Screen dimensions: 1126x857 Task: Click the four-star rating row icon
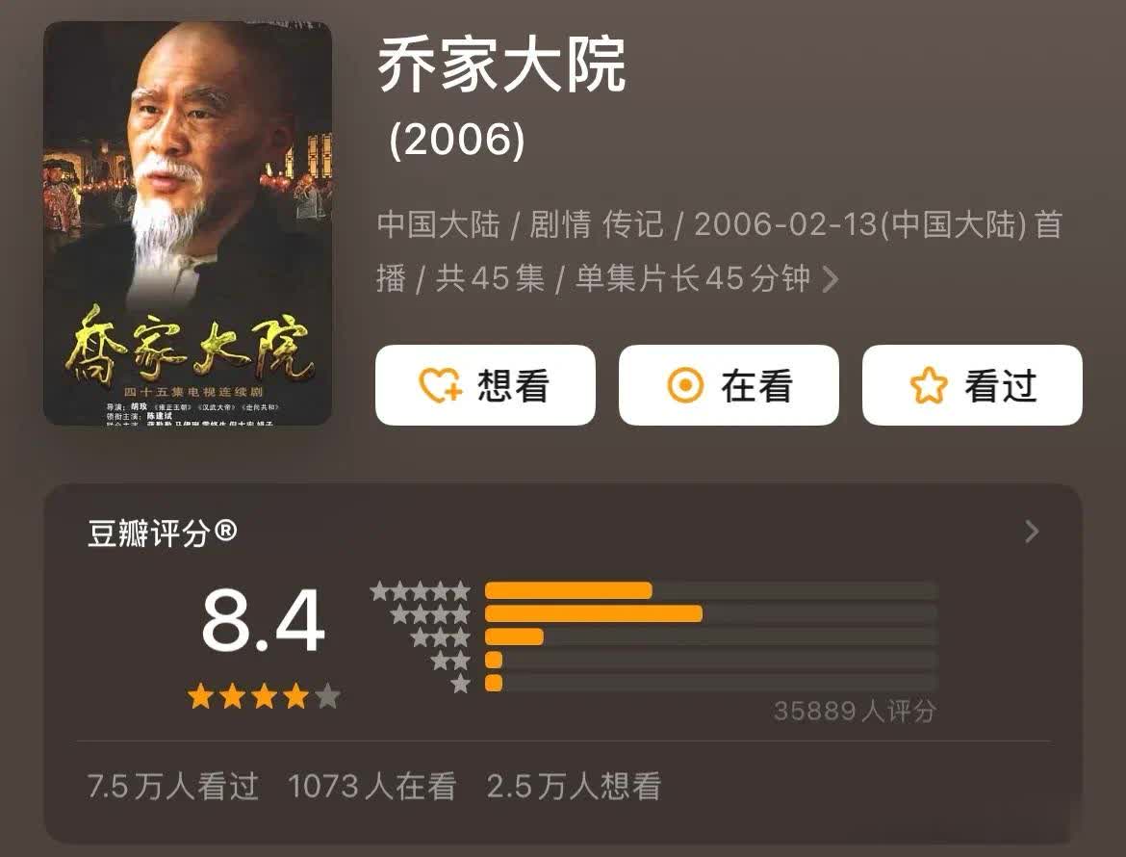click(430, 614)
